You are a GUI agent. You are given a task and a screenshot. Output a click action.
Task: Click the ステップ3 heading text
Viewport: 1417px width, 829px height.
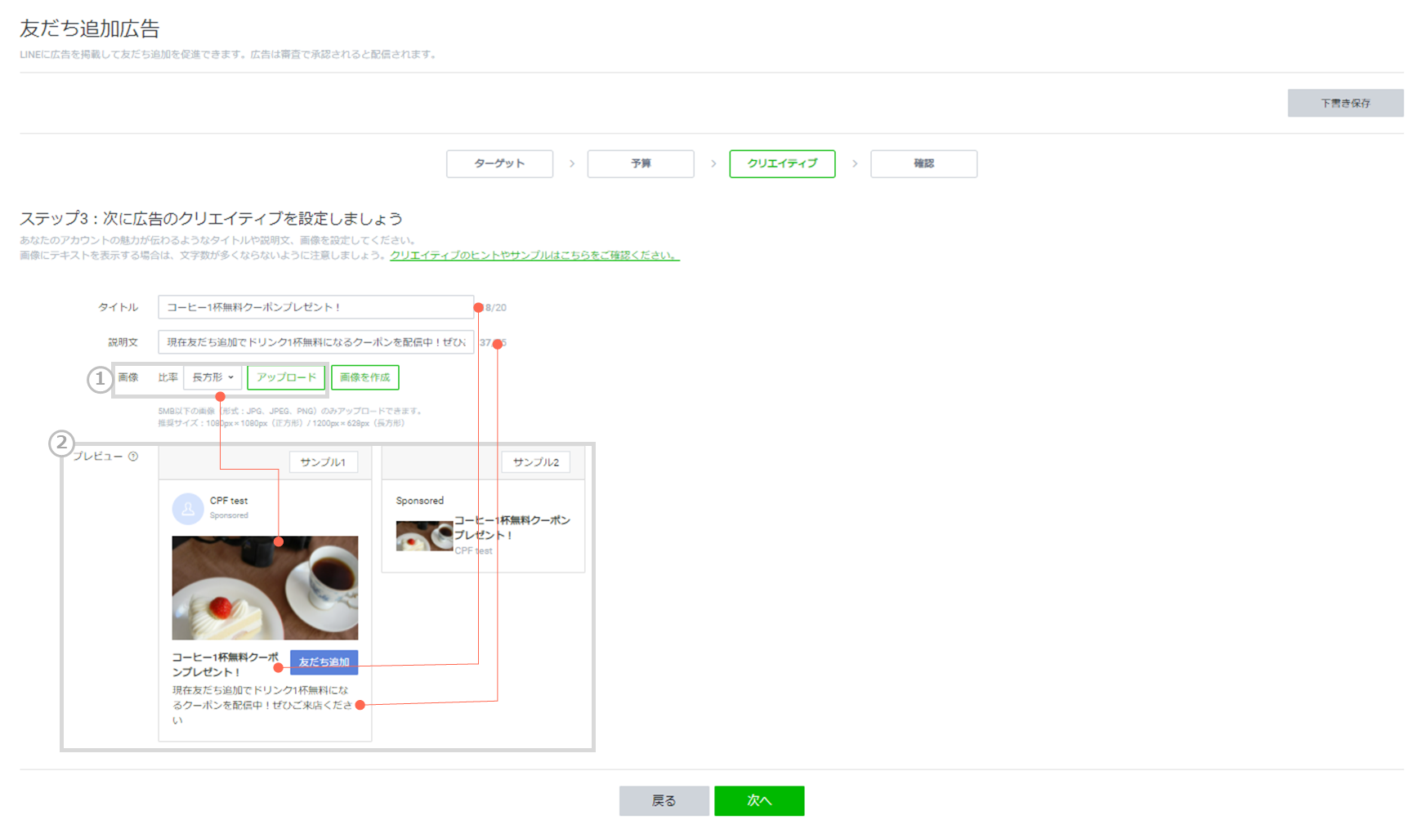pyautogui.click(x=211, y=219)
